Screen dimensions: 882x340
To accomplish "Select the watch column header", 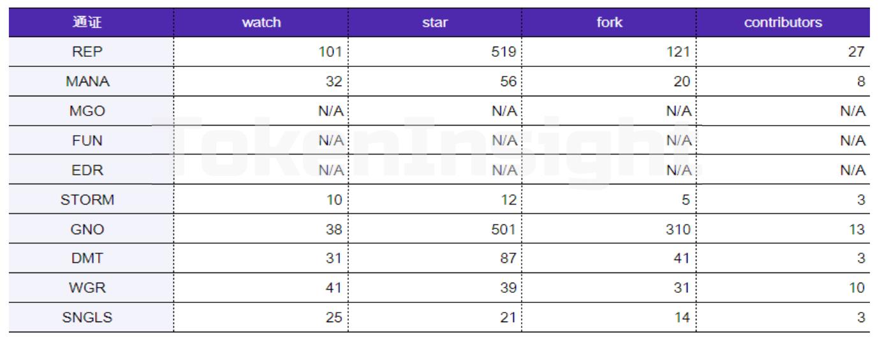I will (261, 22).
